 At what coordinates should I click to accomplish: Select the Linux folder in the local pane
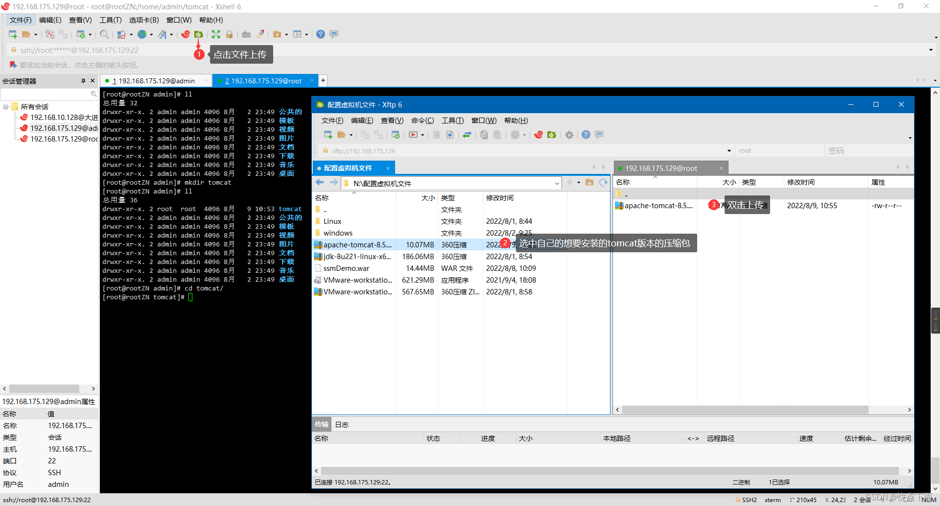tap(332, 221)
